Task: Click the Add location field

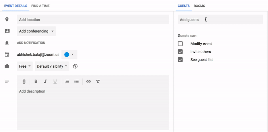Action: [x=93, y=19]
